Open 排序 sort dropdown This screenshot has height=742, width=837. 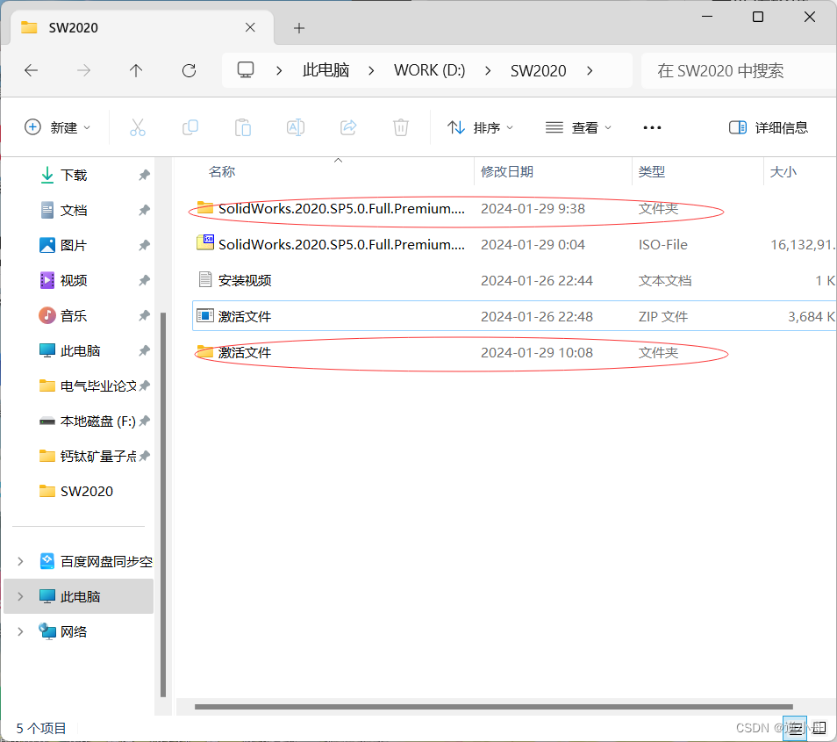click(480, 127)
